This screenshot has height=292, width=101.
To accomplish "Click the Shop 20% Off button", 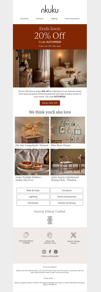I will 50,103.
